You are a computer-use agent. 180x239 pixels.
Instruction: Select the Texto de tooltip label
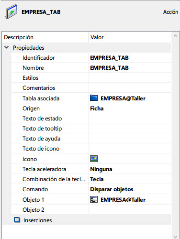pos(42,129)
